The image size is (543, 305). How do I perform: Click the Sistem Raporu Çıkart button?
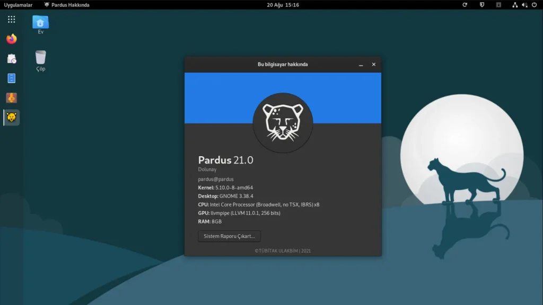pyautogui.click(x=229, y=236)
